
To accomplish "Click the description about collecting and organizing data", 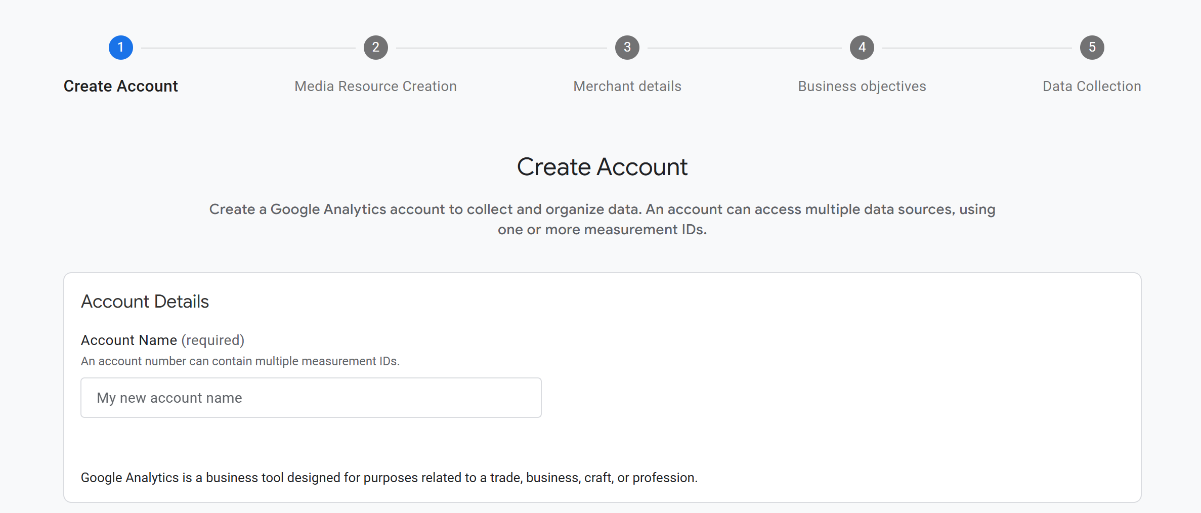I will pyautogui.click(x=602, y=220).
